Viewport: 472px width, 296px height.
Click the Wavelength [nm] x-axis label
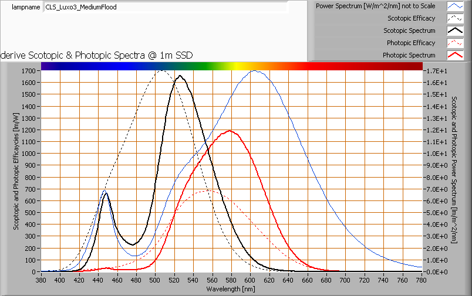pos(231,289)
